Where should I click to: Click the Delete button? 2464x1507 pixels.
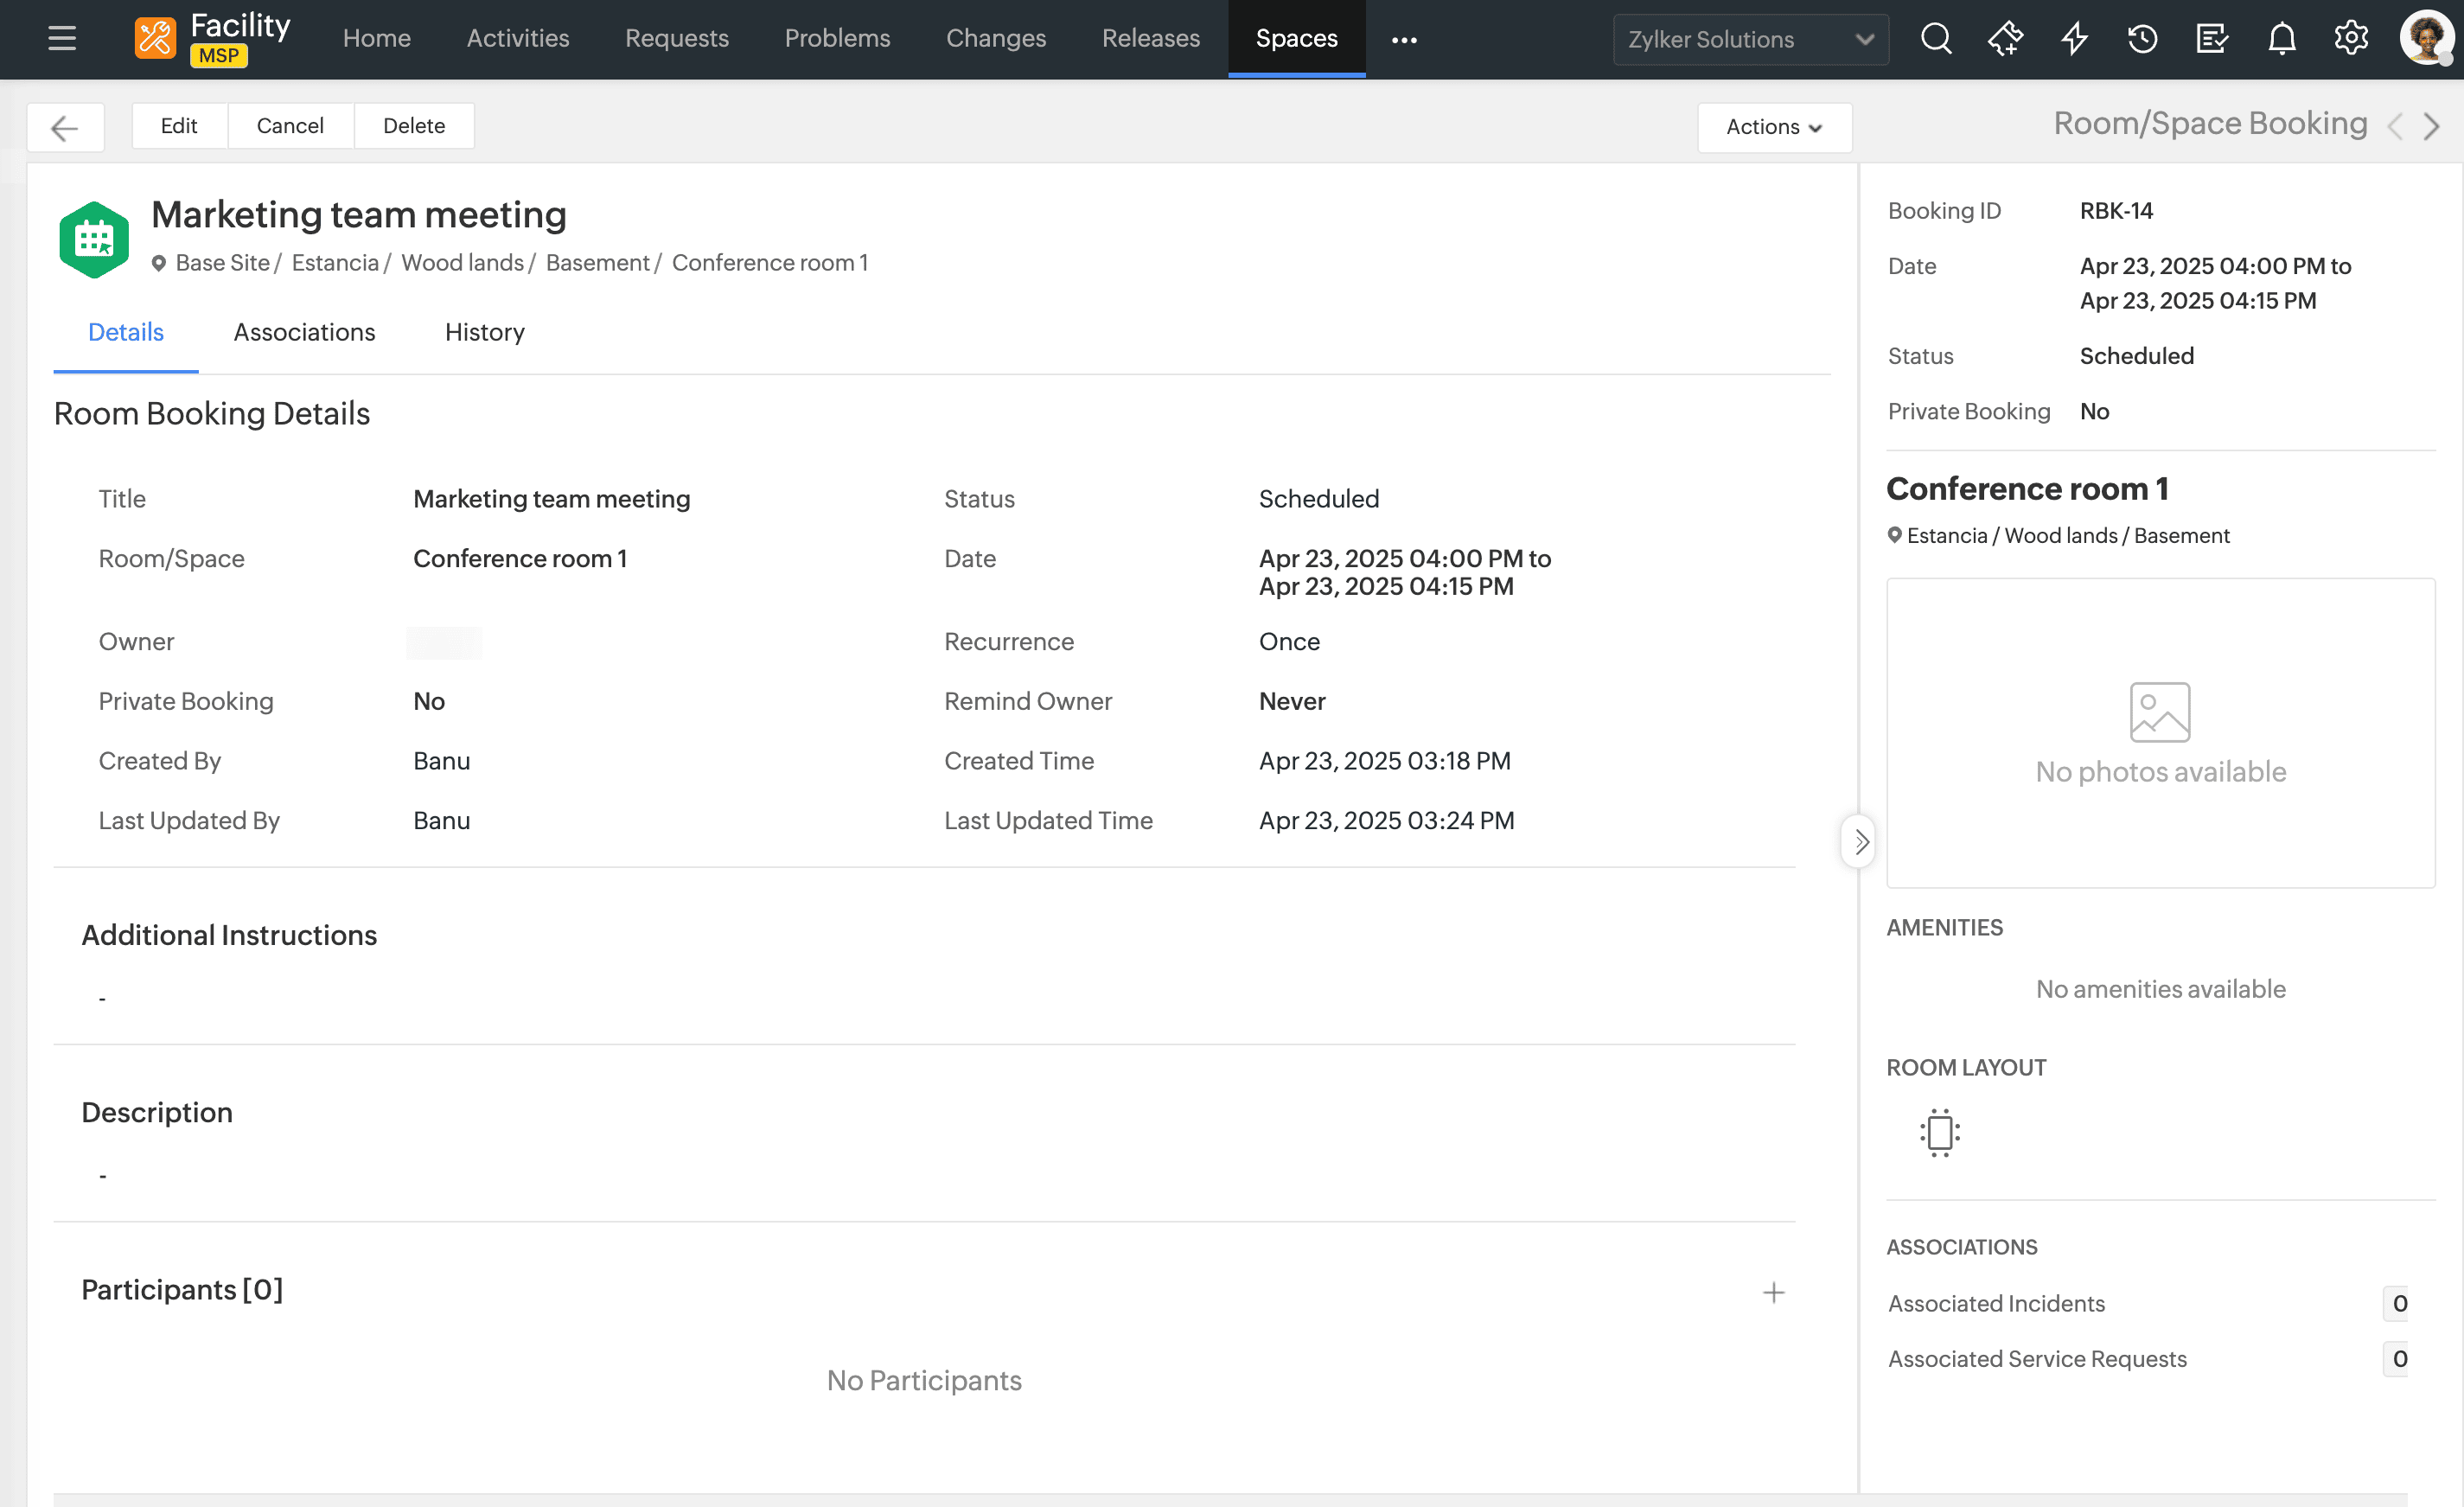(414, 126)
